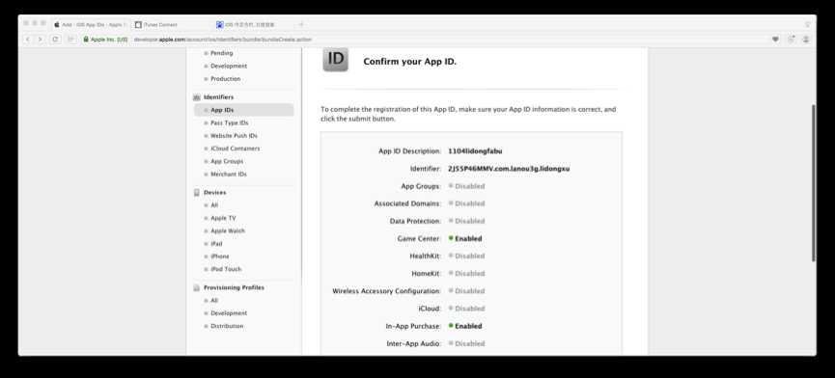Click the identifier 2JS5P46MMV.com.lanou3g.lidongxu
Viewport: 835px width, 378px height.
tap(509, 169)
